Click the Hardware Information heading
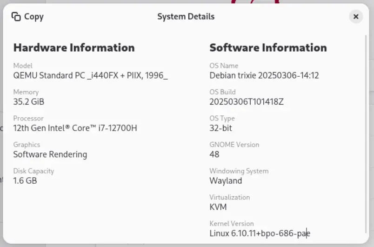 [x=74, y=47]
